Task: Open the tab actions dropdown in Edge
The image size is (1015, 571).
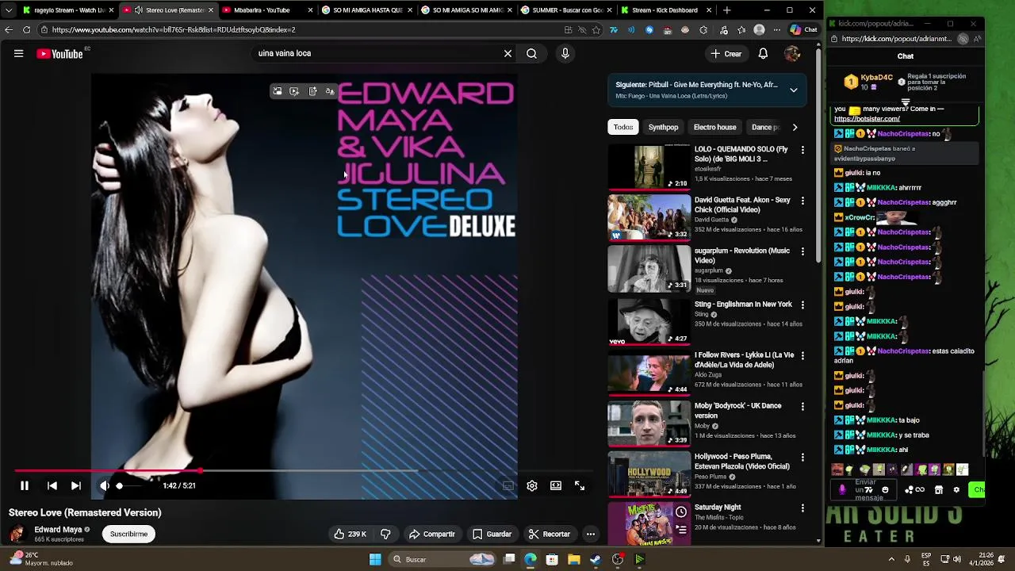Action: click(x=8, y=10)
